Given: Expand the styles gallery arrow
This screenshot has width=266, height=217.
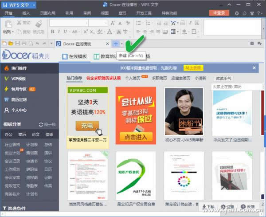Looking at the screenshot, I should [263, 28].
